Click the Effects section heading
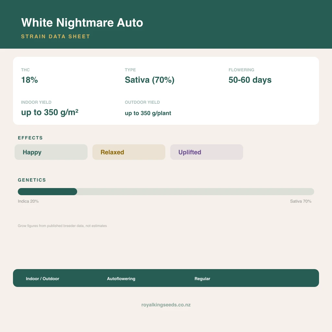Viewport: 332px width, 332px height. point(30,138)
